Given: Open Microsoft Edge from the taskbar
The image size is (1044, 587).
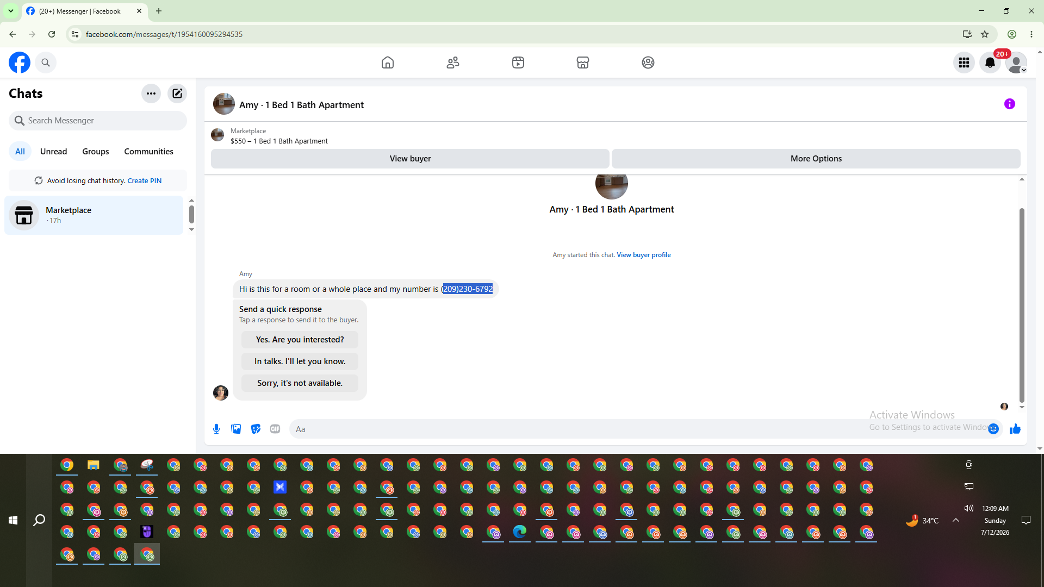Looking at the screenshot, I should pyautogui.click(x=520, y=532).
